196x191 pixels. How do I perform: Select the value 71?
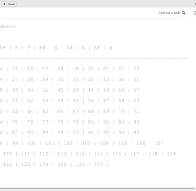(x=136, y=111)
